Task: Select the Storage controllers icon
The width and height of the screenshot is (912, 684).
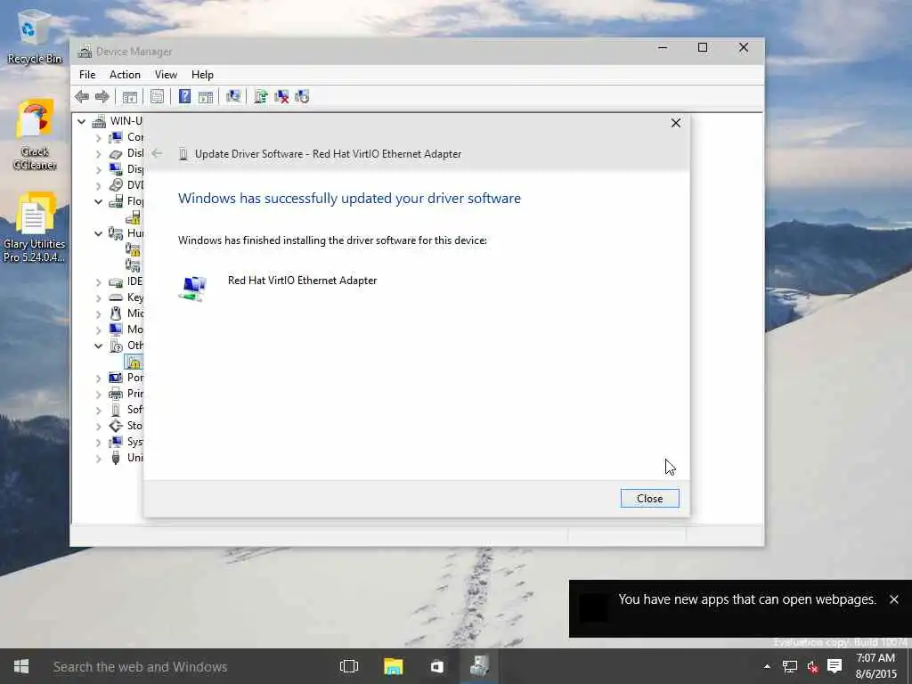Action: pyautogui.click(x=116, y=426)
